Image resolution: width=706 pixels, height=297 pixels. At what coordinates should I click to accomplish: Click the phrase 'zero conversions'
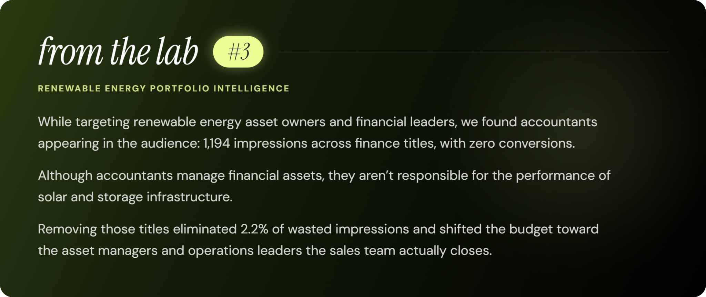522,143
